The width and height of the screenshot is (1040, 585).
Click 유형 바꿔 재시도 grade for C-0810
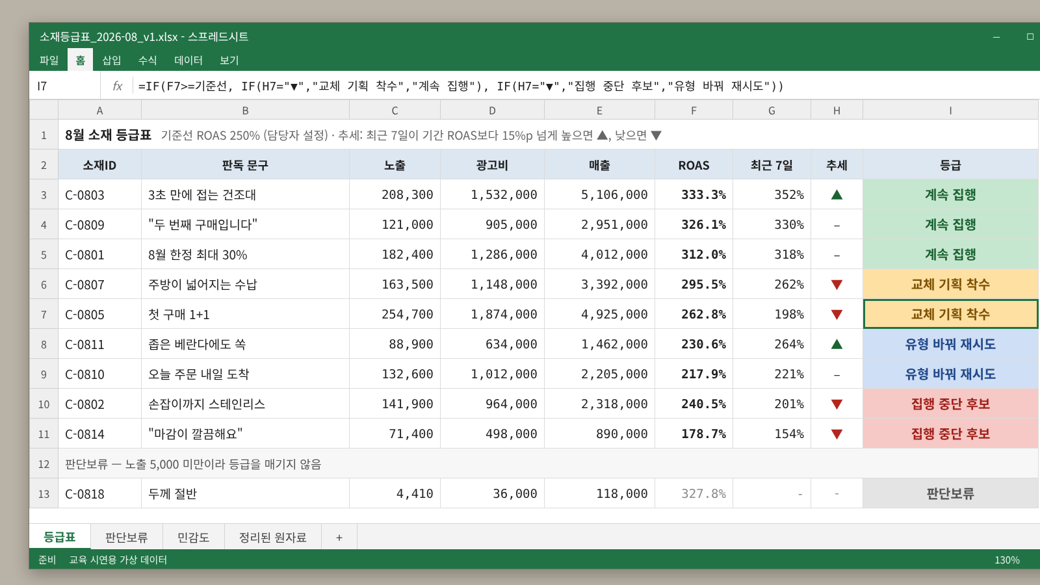point(950,374)
